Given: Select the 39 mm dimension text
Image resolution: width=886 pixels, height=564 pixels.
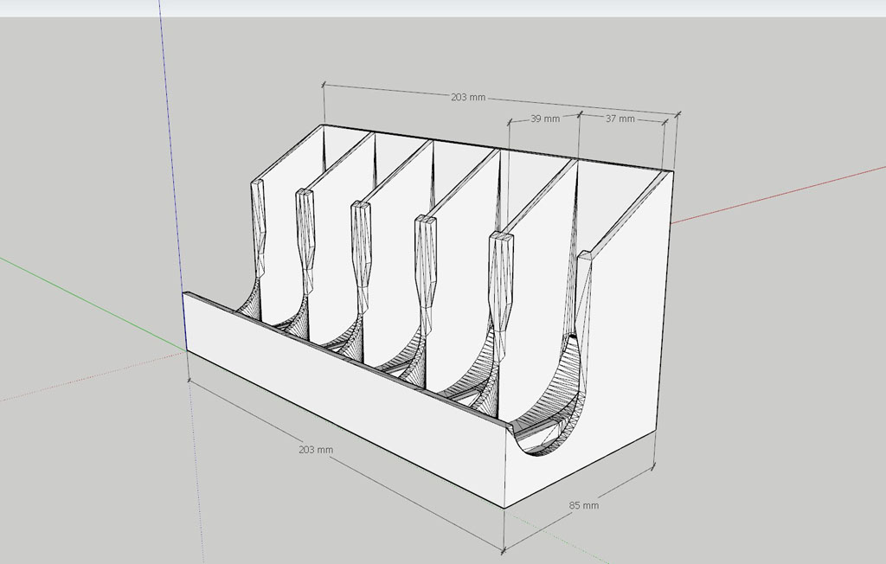Looking at the screenshot, I should tap(543, 118).
